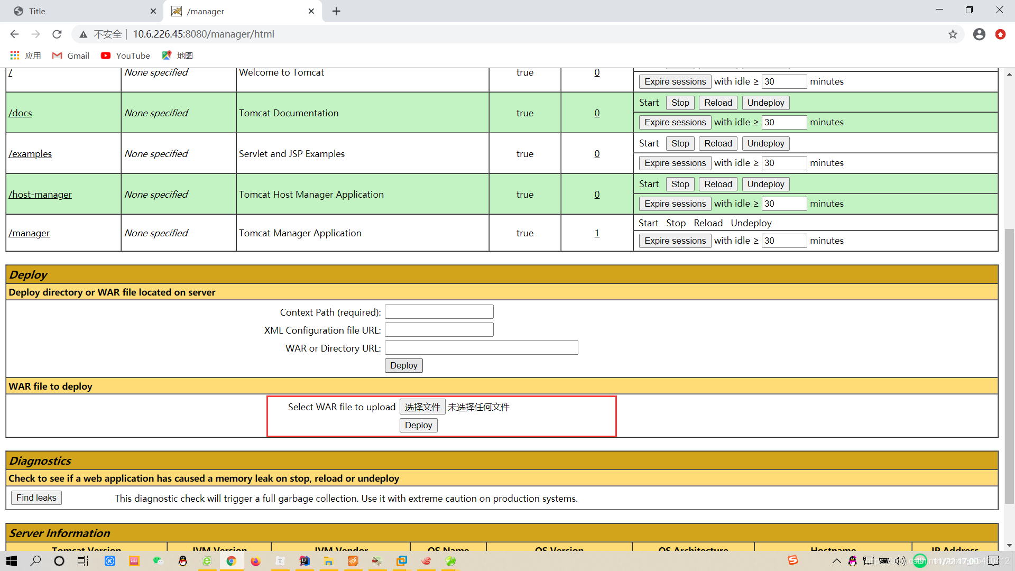Bookmark this page with the star icon
1015x571 pixels.
(953, 34)
